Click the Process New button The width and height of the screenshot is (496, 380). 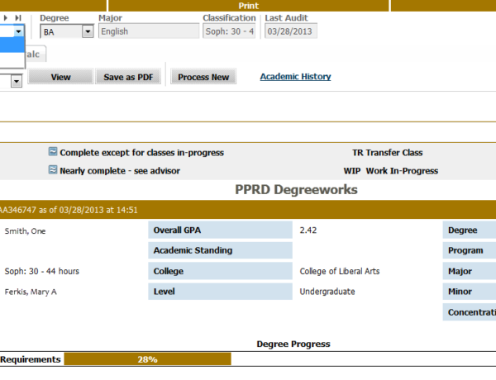coord(203,77)
